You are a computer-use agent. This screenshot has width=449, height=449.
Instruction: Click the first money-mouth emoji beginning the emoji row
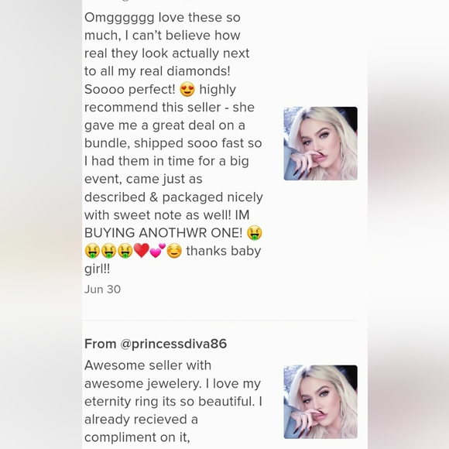pyautogui.click(x=92, y=251)
